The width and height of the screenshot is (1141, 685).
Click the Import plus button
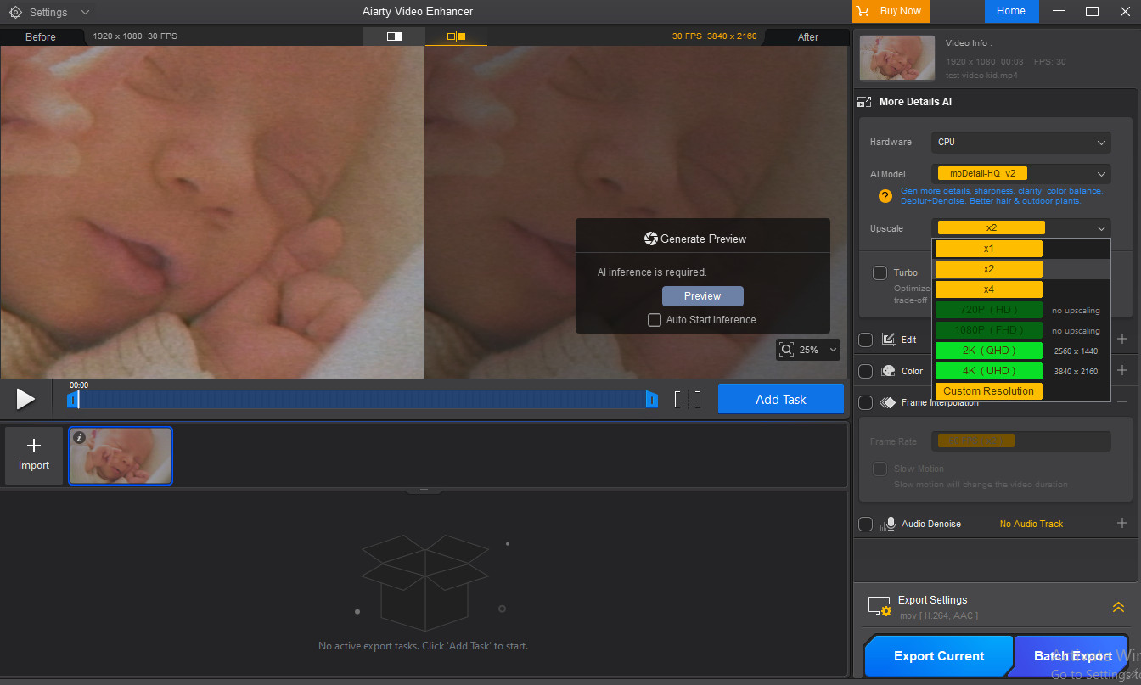tap(34, 455)
